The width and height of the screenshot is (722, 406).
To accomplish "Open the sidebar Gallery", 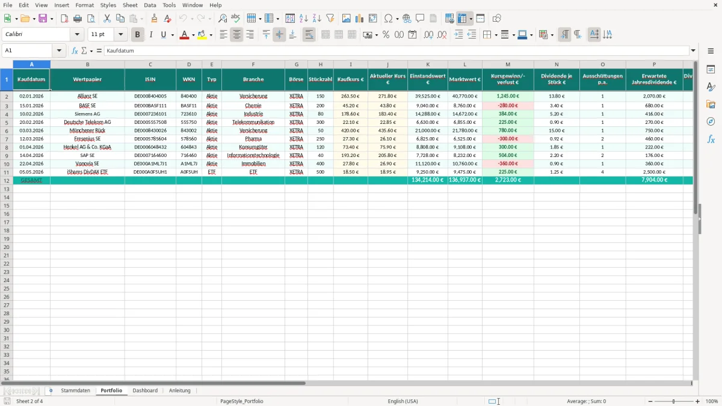I will (x=711, y=105).
